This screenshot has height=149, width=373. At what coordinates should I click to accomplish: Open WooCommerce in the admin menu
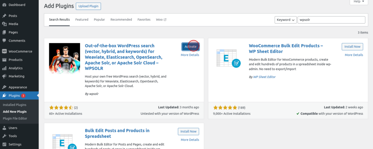(19, 51)
